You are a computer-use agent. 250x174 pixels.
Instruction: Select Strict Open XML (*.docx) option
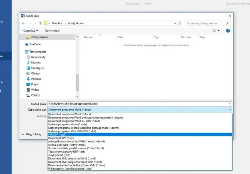pyautogui.click(x=140, y=165)
